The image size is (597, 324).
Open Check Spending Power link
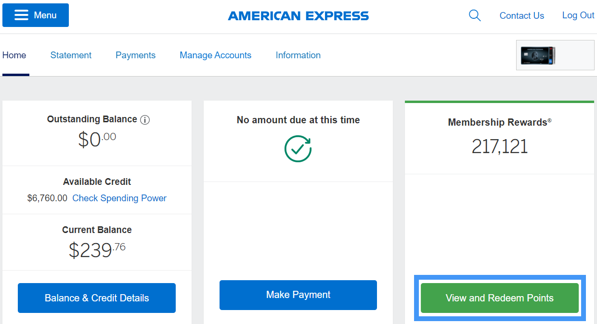(x=119, y=198)
